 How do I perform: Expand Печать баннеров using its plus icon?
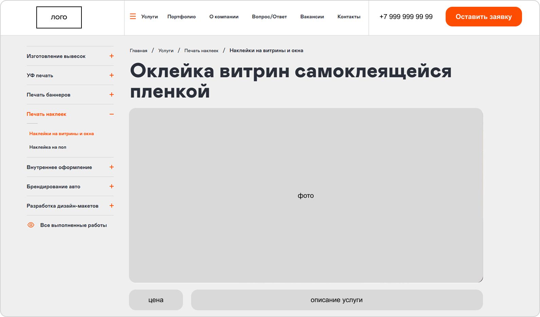pos(112,94)
